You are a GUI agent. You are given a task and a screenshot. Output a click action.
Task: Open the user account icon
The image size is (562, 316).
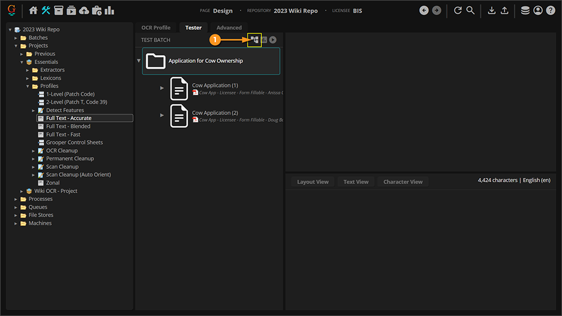click(x=538, y=10)
